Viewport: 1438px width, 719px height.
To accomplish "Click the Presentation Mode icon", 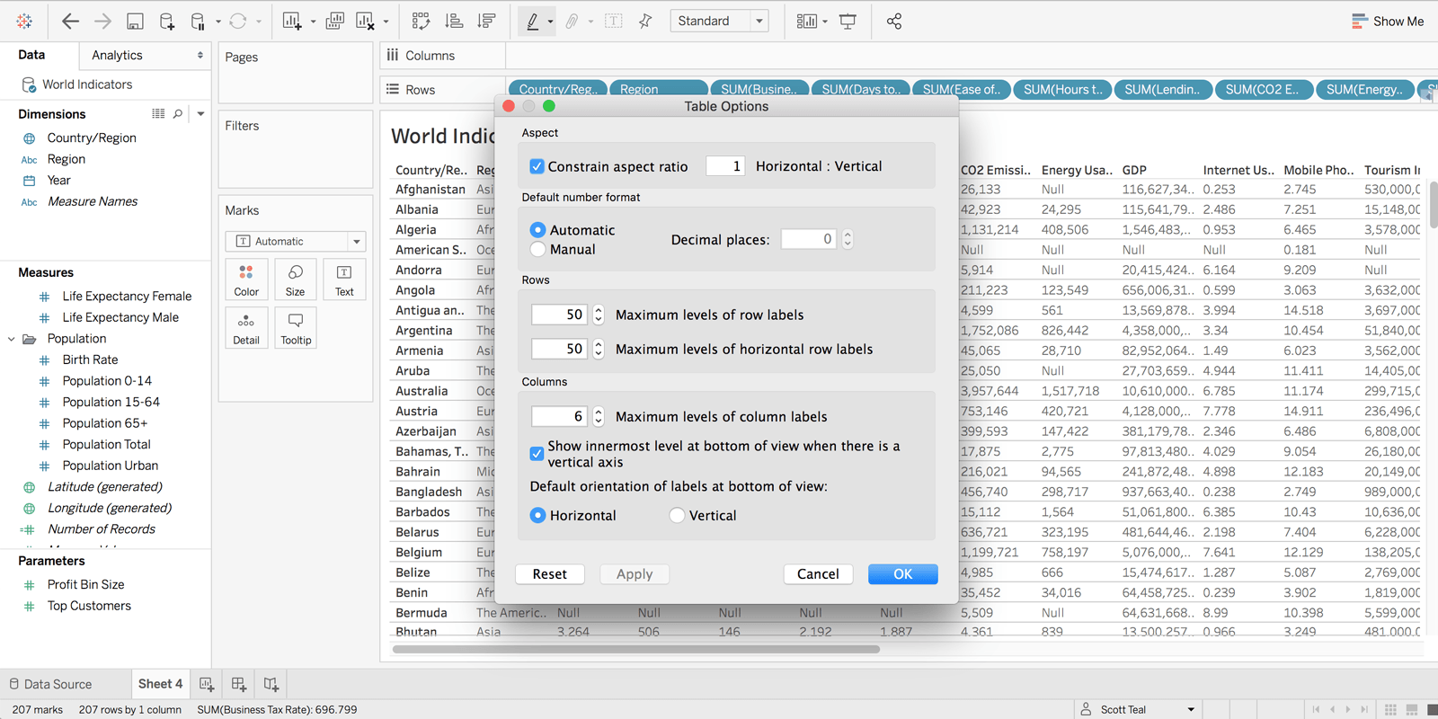I will pos(848,22).
